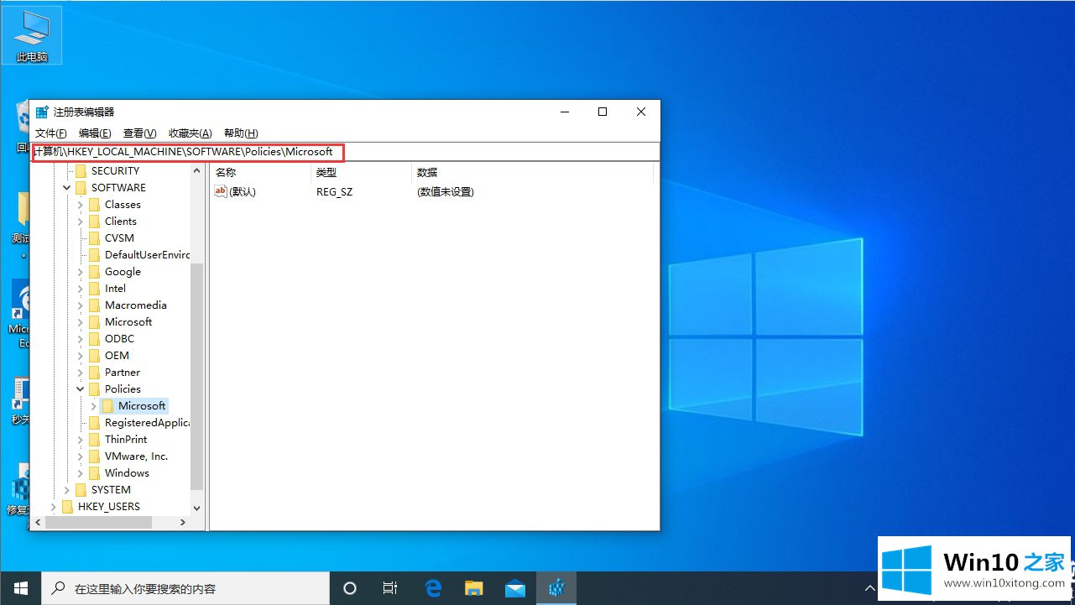The height and width of the screenshot is (605, 1075).
Task: Open the 文件(F) menu
Action: [x=50, y=133]
